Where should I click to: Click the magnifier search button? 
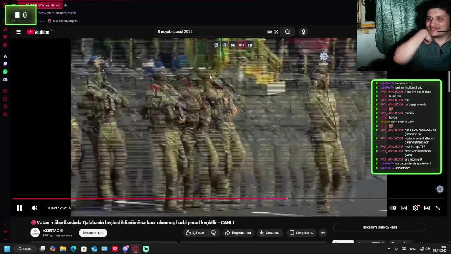[x=288, y=32]
